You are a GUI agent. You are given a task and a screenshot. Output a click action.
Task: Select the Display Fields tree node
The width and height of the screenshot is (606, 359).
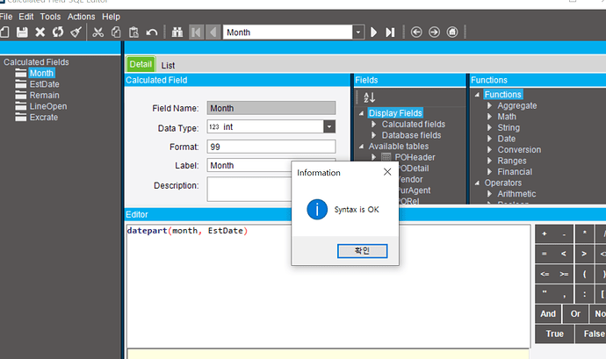[395, 113]
